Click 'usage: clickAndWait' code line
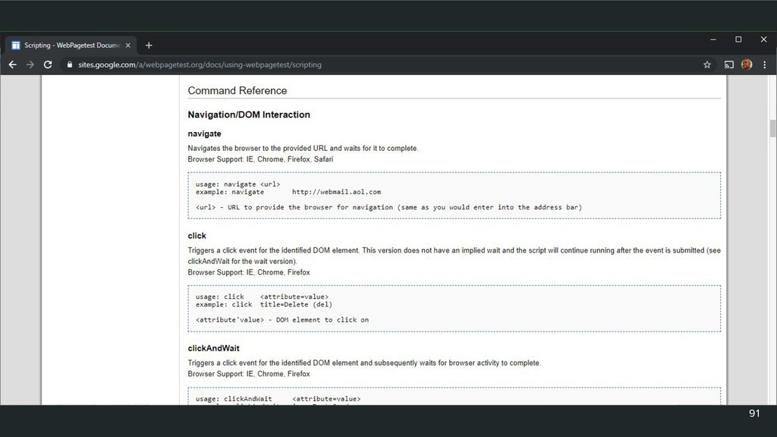This screenshot has height=437, width=777. (x=278, y=399)
